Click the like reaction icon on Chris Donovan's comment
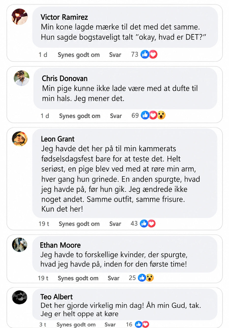Viewport: 229px width, 328px height. tap(145, 115)
